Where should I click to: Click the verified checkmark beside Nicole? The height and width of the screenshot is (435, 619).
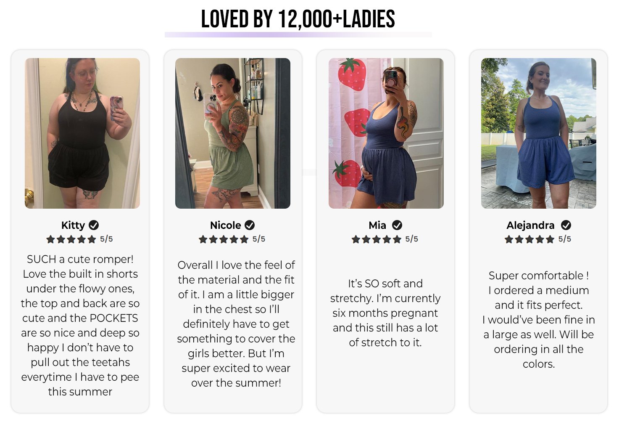point(250,225)
